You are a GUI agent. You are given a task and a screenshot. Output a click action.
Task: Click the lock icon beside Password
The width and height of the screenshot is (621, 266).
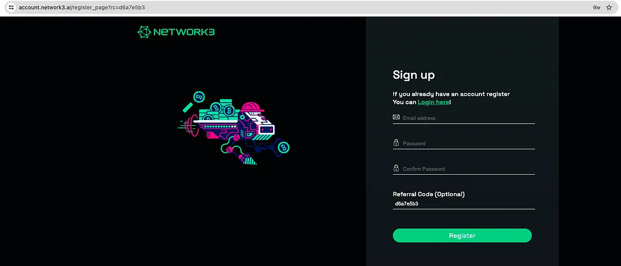396,143
